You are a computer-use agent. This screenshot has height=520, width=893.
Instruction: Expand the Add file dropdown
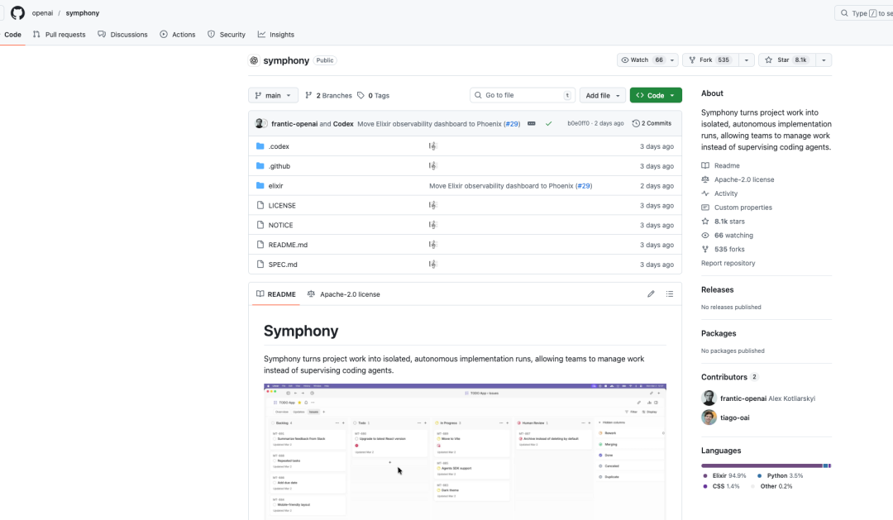tap(603, 96)
